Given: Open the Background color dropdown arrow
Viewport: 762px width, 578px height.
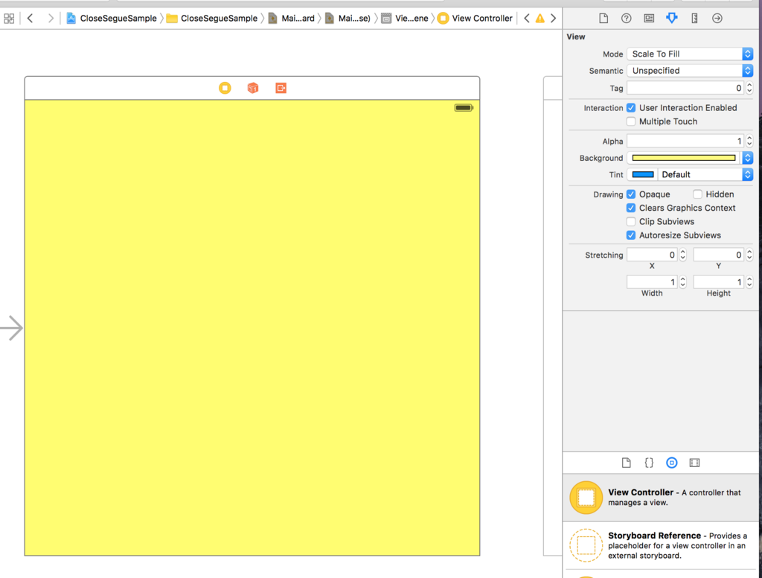Looking at the screenshot, I should coord(748,158).
